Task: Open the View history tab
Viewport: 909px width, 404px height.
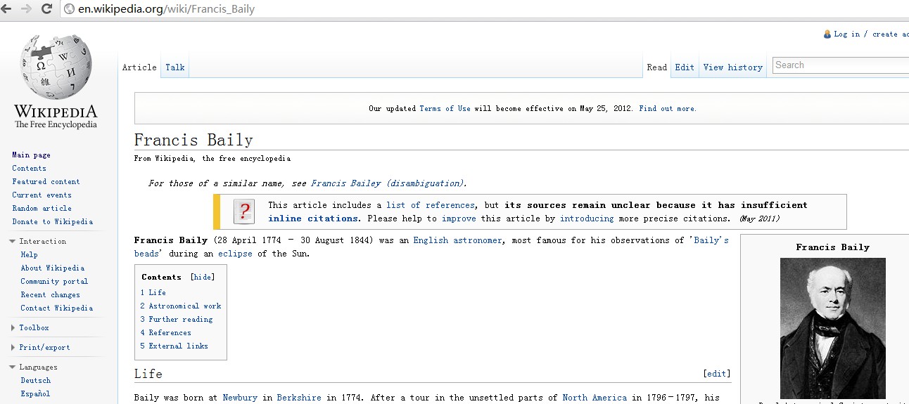Action: pos(733,67)
